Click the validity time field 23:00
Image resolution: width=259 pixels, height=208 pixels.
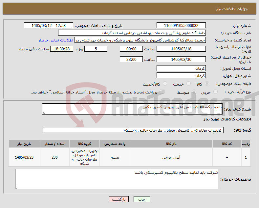(131, 59)
